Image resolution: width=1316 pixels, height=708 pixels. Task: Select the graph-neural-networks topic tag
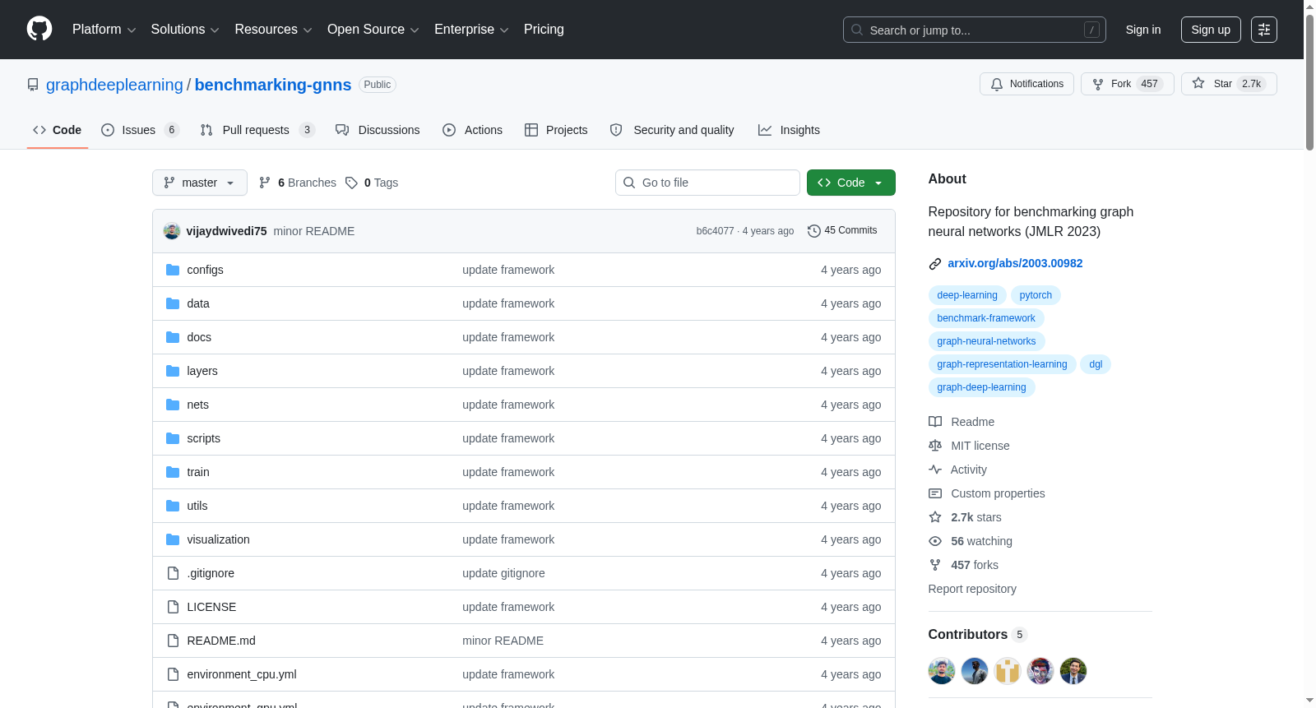click(x=986, y=341)
